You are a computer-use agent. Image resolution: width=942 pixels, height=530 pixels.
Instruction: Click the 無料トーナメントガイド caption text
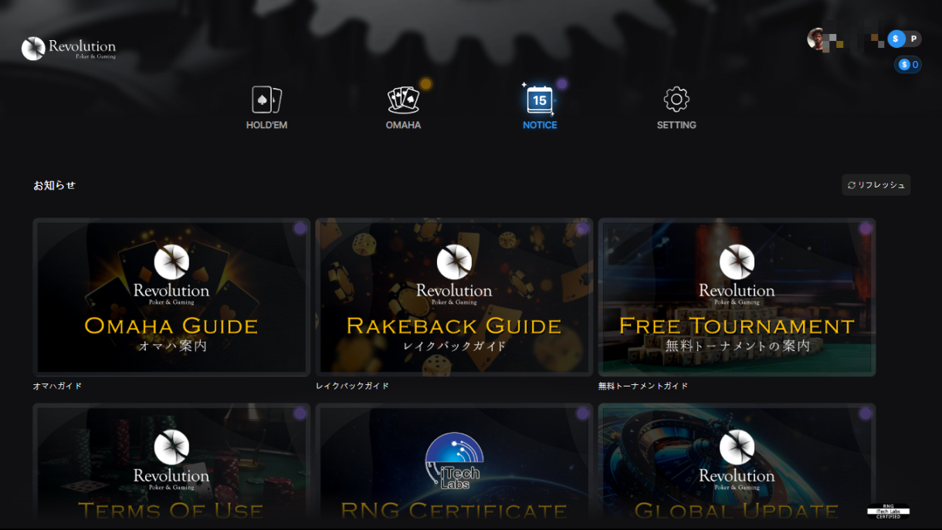pos(643,386)
